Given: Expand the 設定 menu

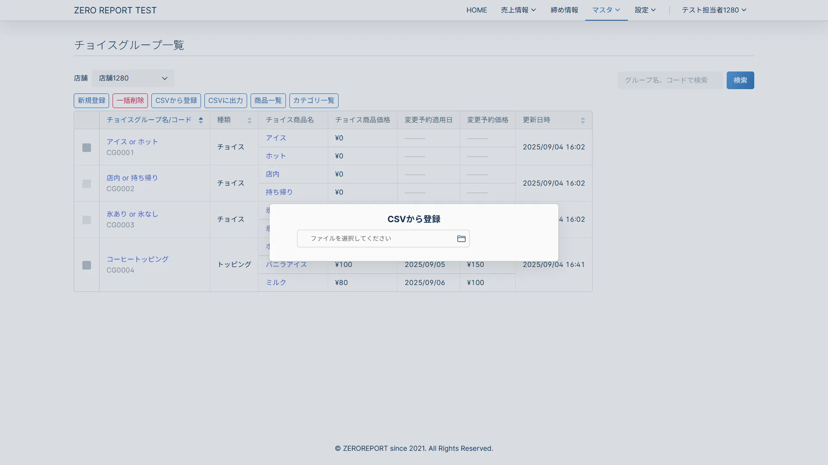Looking at the screenshot, I should click(645, 10).
